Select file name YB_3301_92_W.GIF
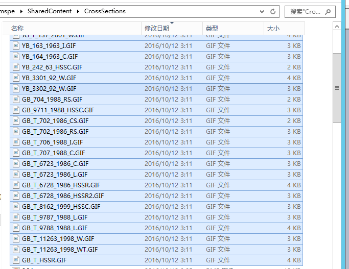Image resolution: width=349 pixels, height=269 pixels. (x=49, y=78)
